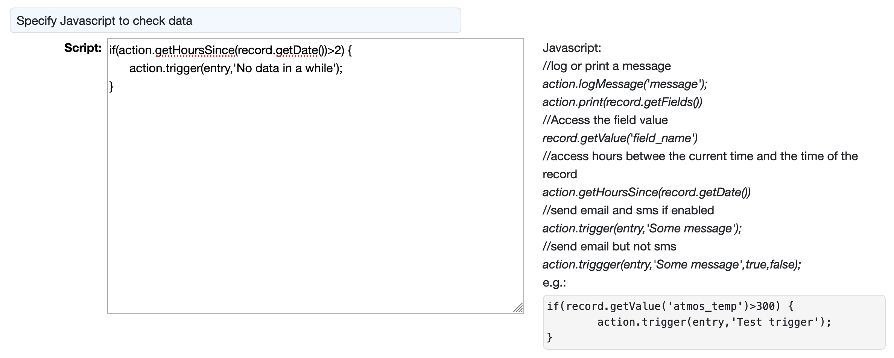This screenshot has height=358, width=894.
Task: Click the action.logMessage('message') sample line
Action: 625,84
